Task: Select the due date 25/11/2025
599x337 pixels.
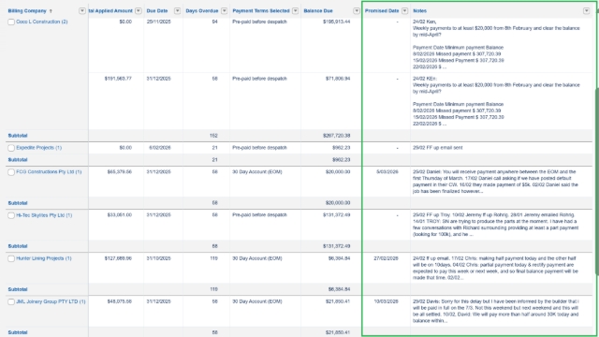Action: (x=158, y=22)
